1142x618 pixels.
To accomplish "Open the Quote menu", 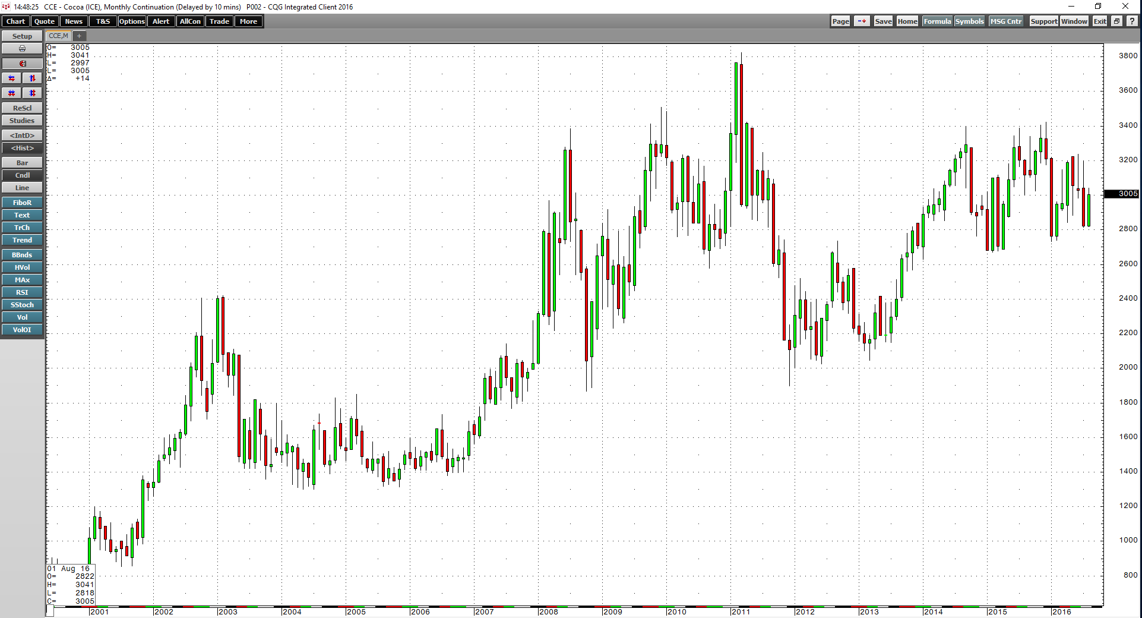I will click(x=45, y=21).
